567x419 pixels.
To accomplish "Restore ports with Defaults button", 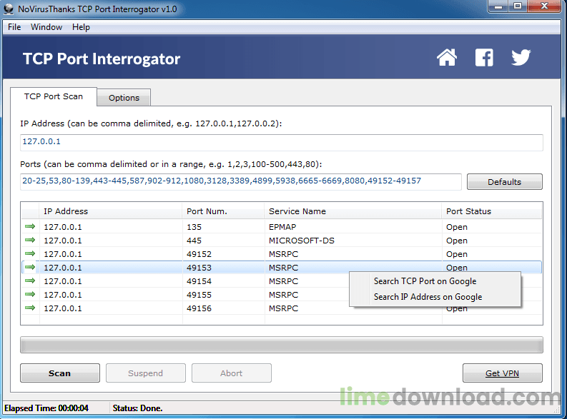I will [505, 181].
